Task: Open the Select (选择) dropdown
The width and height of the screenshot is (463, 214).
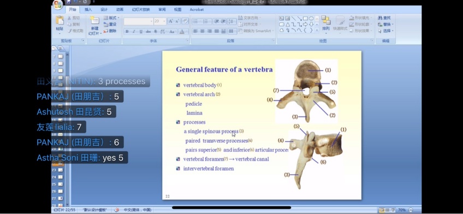Action: pyautogui.click(x=386, y=31)
